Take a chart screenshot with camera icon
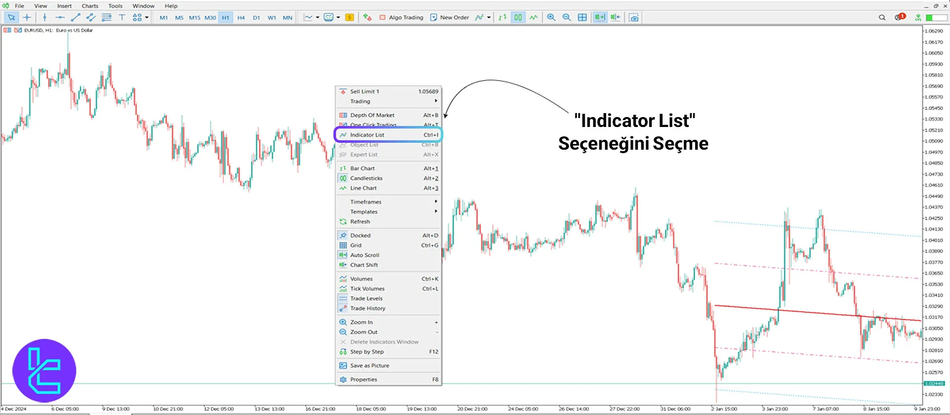 pyautogui.click(x=633, y=17)
